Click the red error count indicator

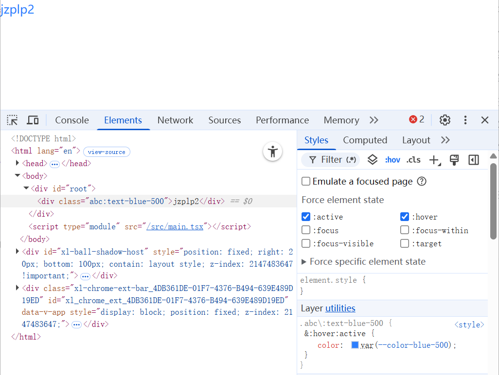(x=417, y=119)
